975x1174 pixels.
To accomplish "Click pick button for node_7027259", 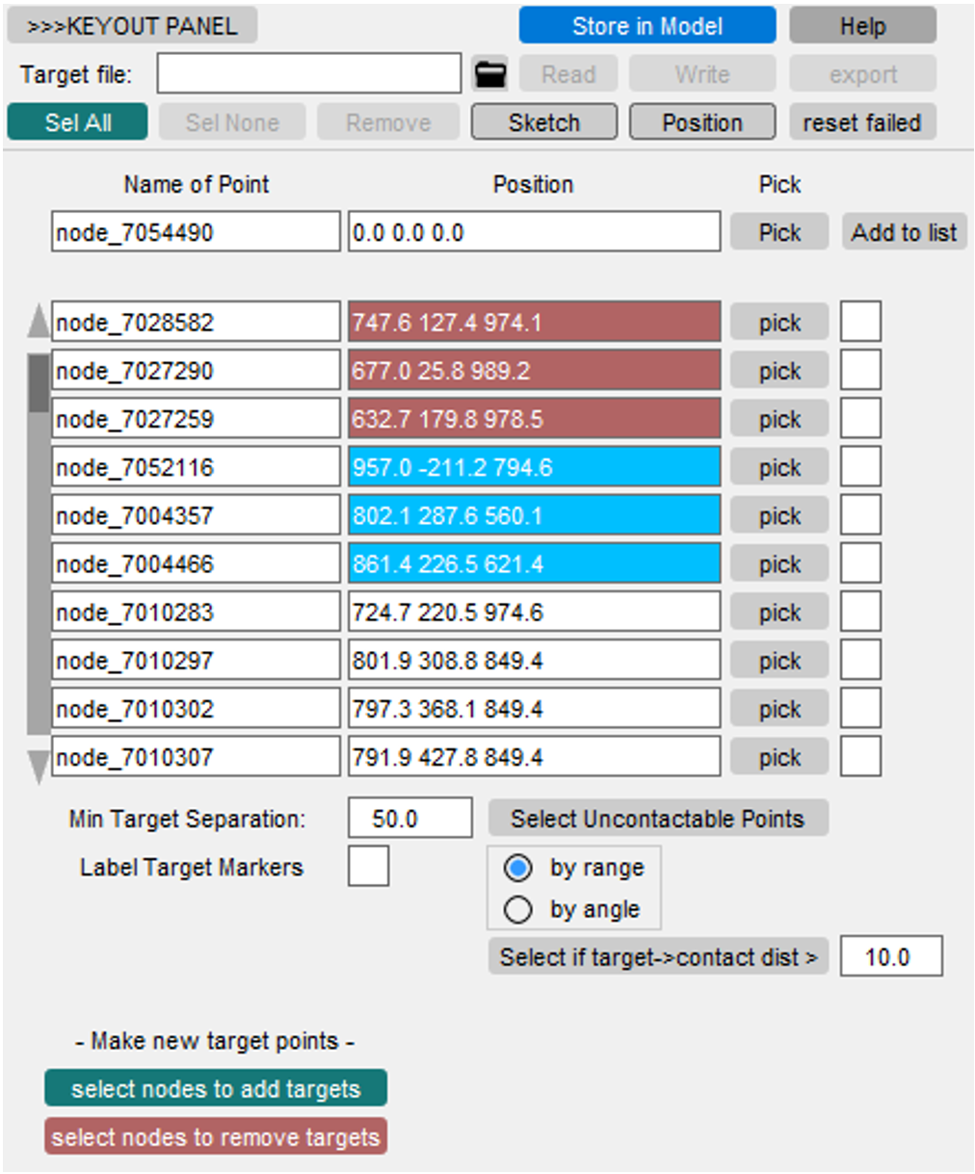I will click(779, 418).
